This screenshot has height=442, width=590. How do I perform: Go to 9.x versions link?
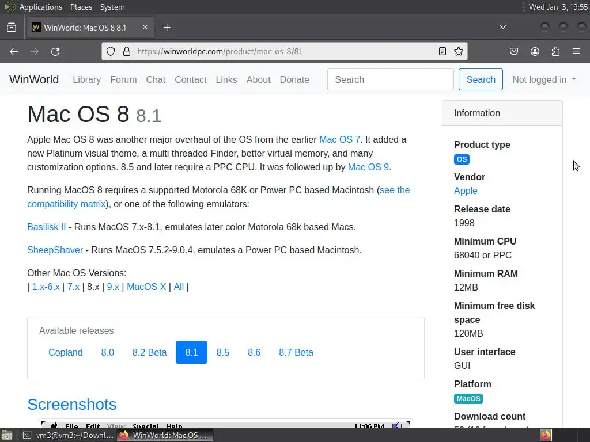click(x=113, y=287)
